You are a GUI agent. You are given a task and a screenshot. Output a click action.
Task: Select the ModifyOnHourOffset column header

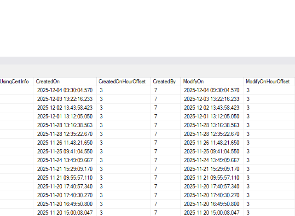coord(269,82)
